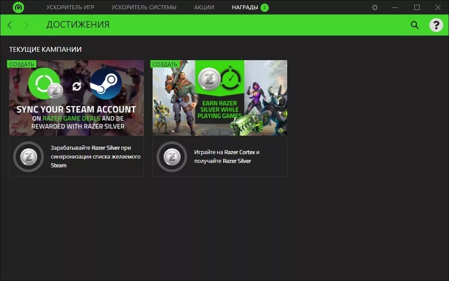
Task: Open the Earn Razer Silver While Playing banner
Action: click(x=220, y=98)
